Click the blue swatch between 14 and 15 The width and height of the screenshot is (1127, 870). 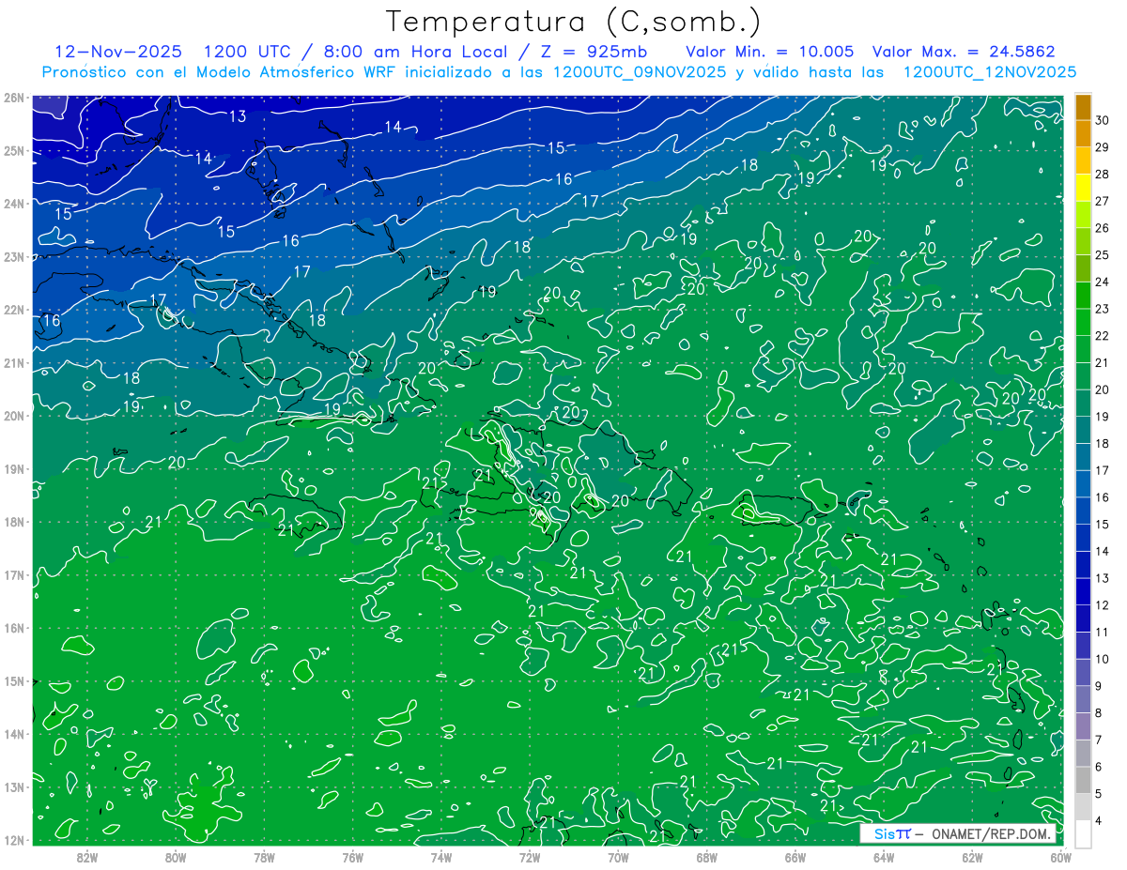pos(1083,538)
